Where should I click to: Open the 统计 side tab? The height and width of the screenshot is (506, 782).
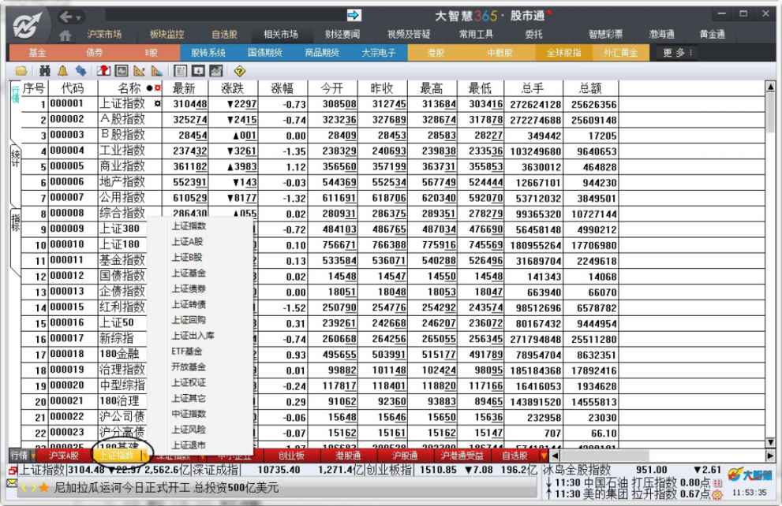[x=16, y=158]
